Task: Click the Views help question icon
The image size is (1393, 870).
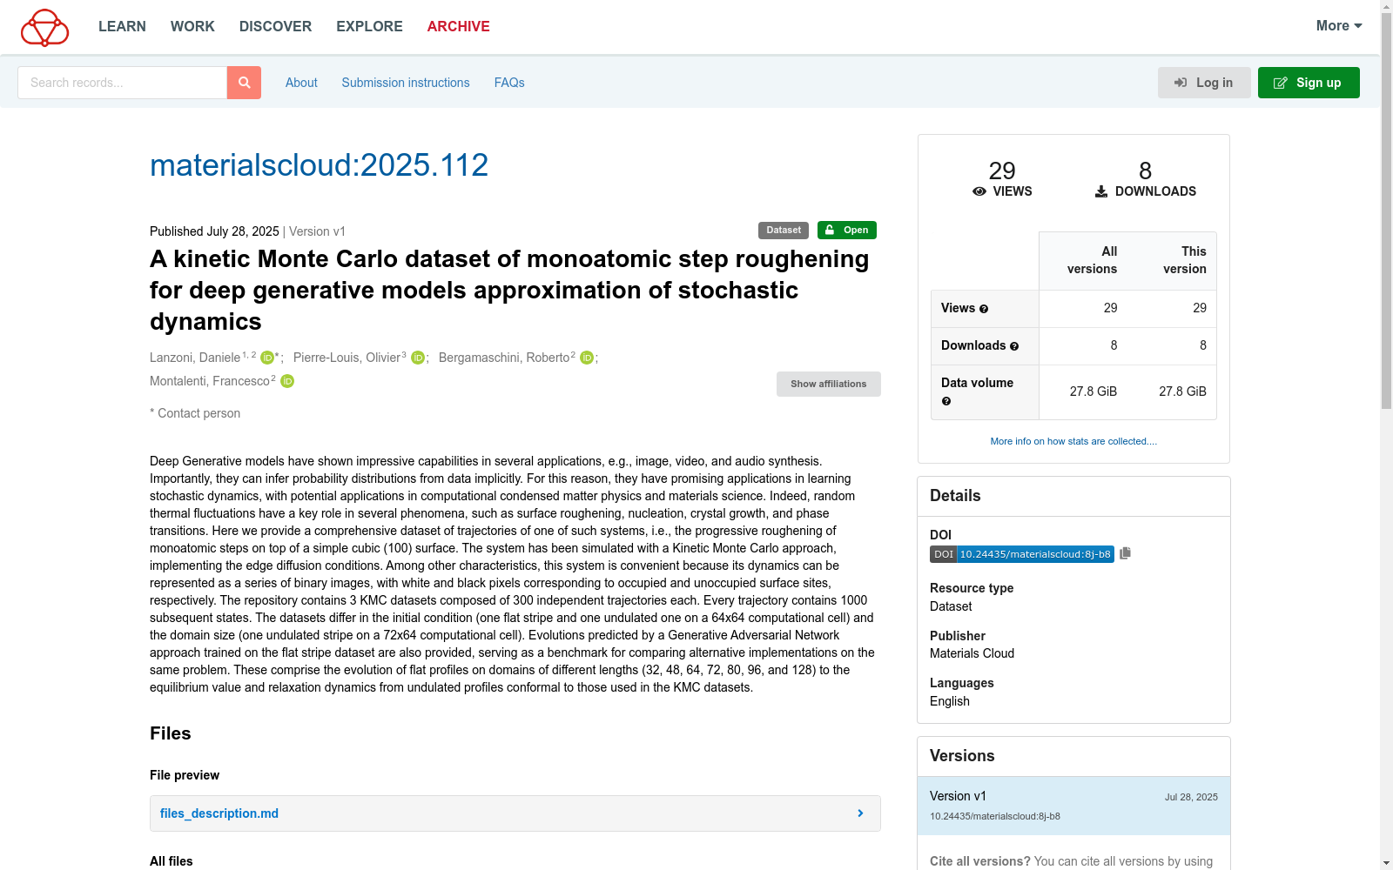Action: pos(984,309)
